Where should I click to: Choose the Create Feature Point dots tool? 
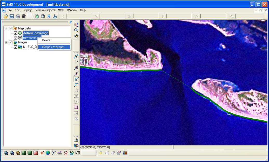pos(76,62)
